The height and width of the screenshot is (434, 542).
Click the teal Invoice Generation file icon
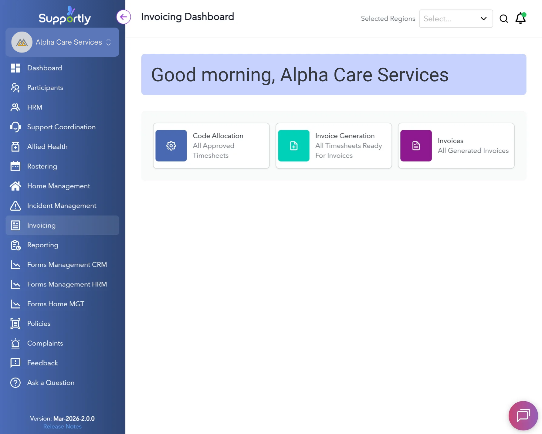294,146
